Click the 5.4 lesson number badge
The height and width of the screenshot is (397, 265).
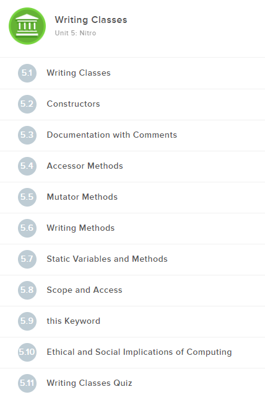point(27,166)
